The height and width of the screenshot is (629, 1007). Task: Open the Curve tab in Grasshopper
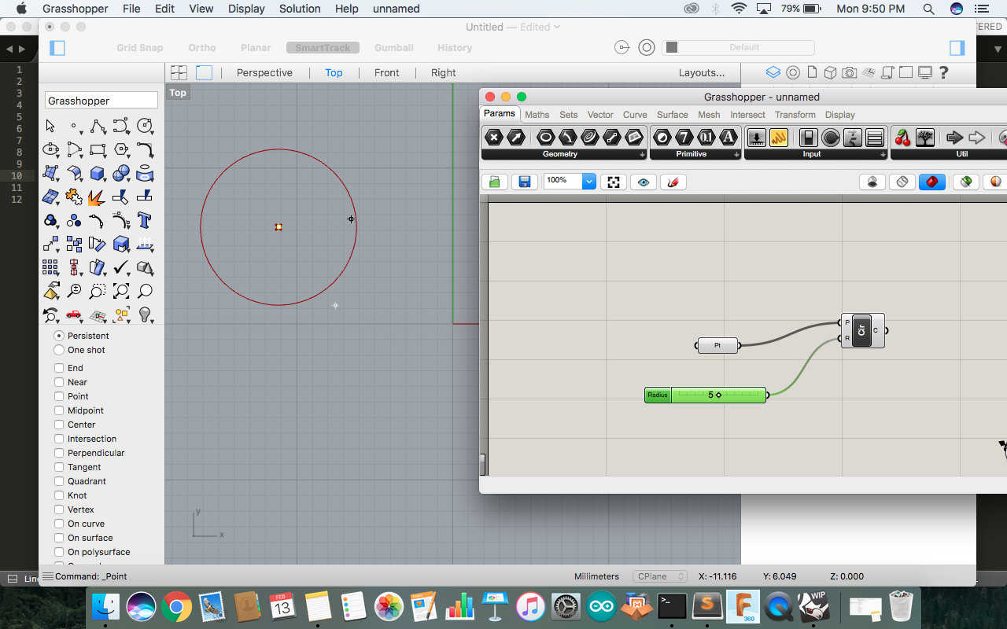[x=635, y=115]
